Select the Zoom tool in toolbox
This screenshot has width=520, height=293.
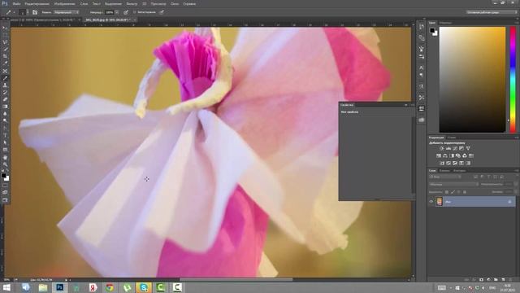(x=5, y=164)
